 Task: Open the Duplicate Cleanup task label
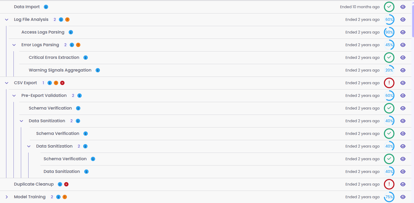[x=34, y=184]
